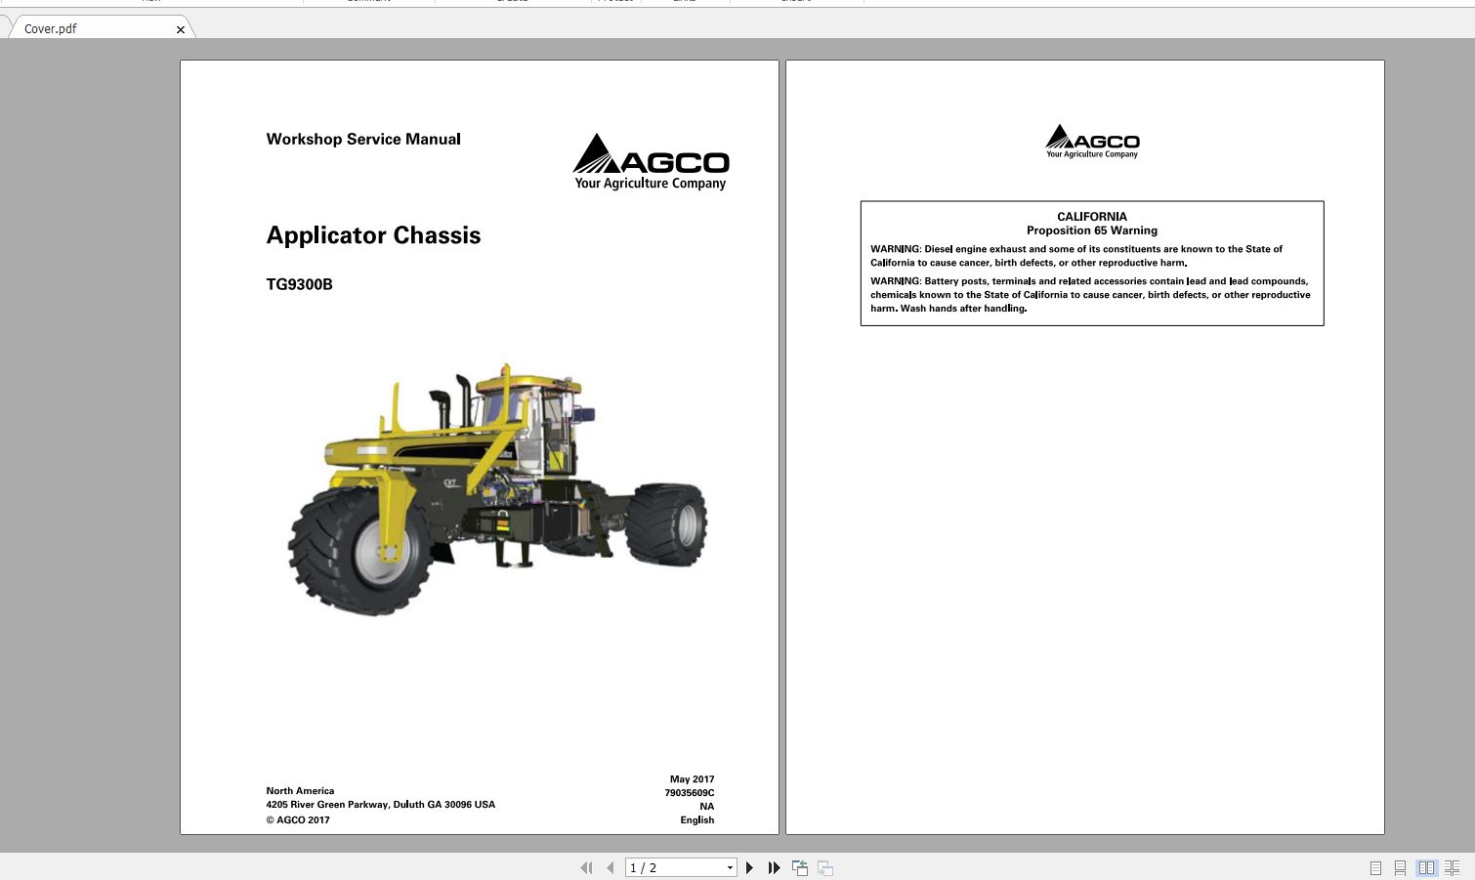Image resolution: width=1475 pixels, height=880 pixels.
Task: Click the next view icon
Action: (825, 867)
